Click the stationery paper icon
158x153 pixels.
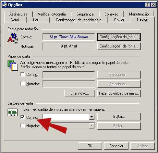13,66
